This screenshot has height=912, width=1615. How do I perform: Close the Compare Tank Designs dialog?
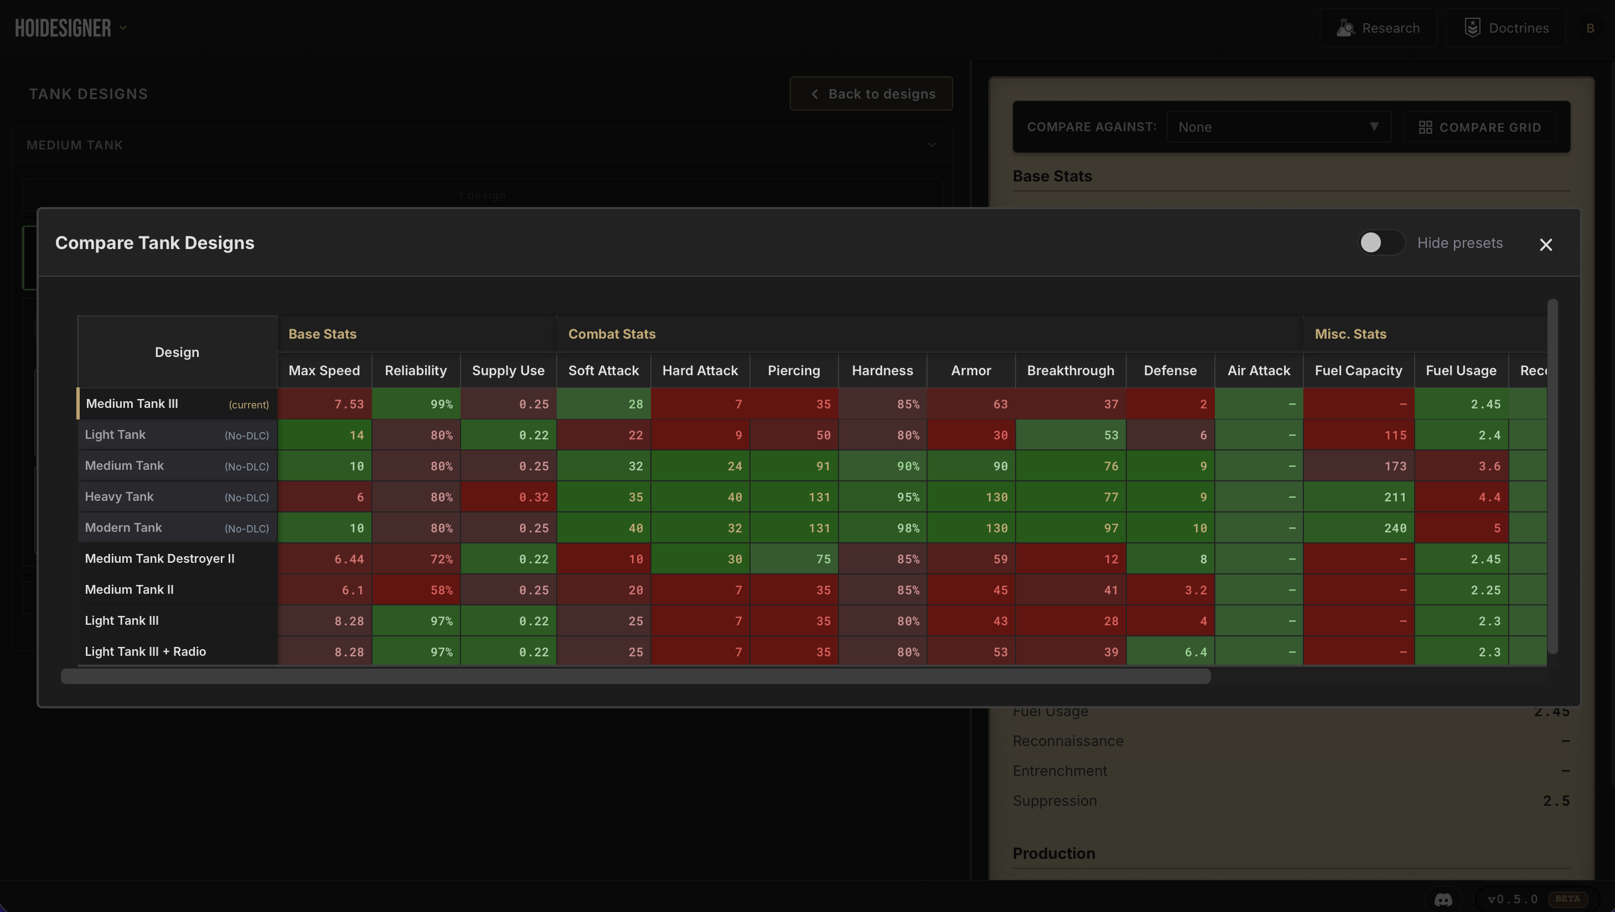tap(1545, 245)
